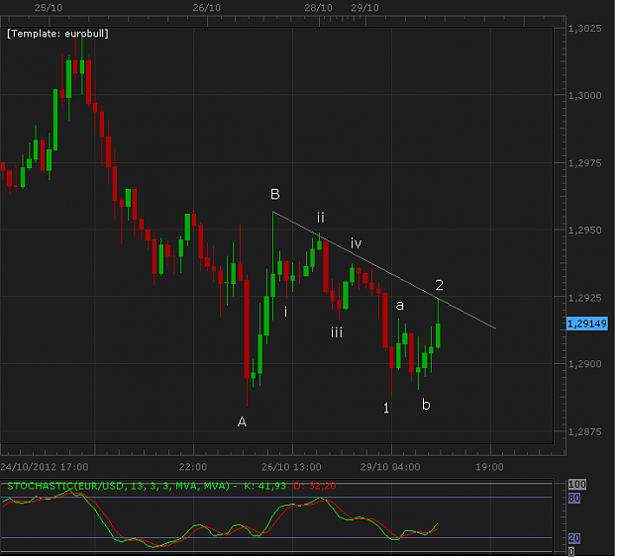This screenshot has width=619, height=557.
Task: Select the descending trendline from B to 2
Action: pyautogui.click(x=384, y=270)
